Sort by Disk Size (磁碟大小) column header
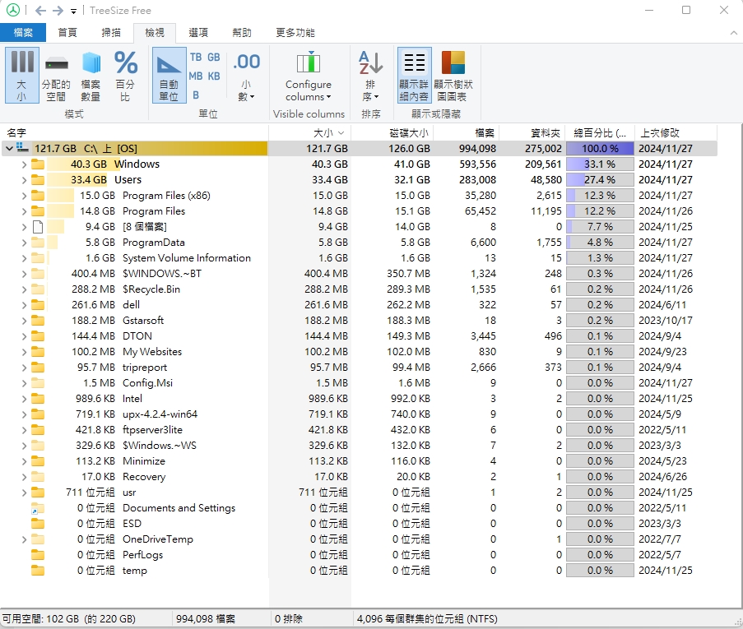Screen dimensions: 743x629 [x=392, y=132]
